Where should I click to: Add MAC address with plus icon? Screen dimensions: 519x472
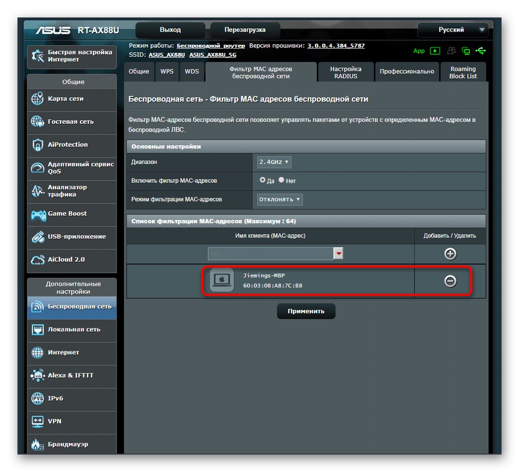click(x=450, y=254)
